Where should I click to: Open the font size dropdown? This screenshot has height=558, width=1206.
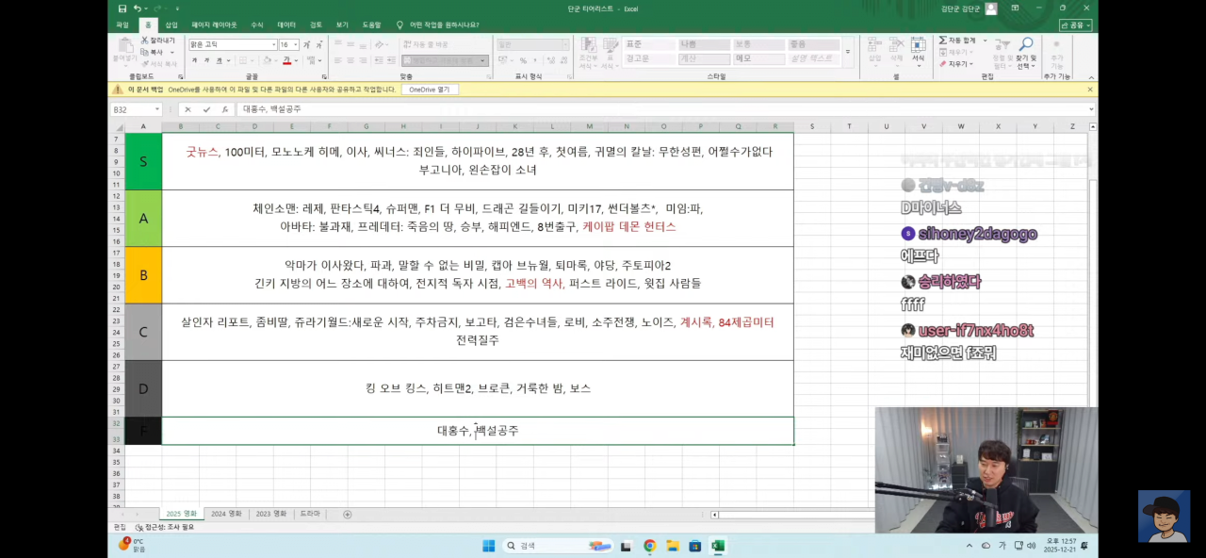(295, 45)
